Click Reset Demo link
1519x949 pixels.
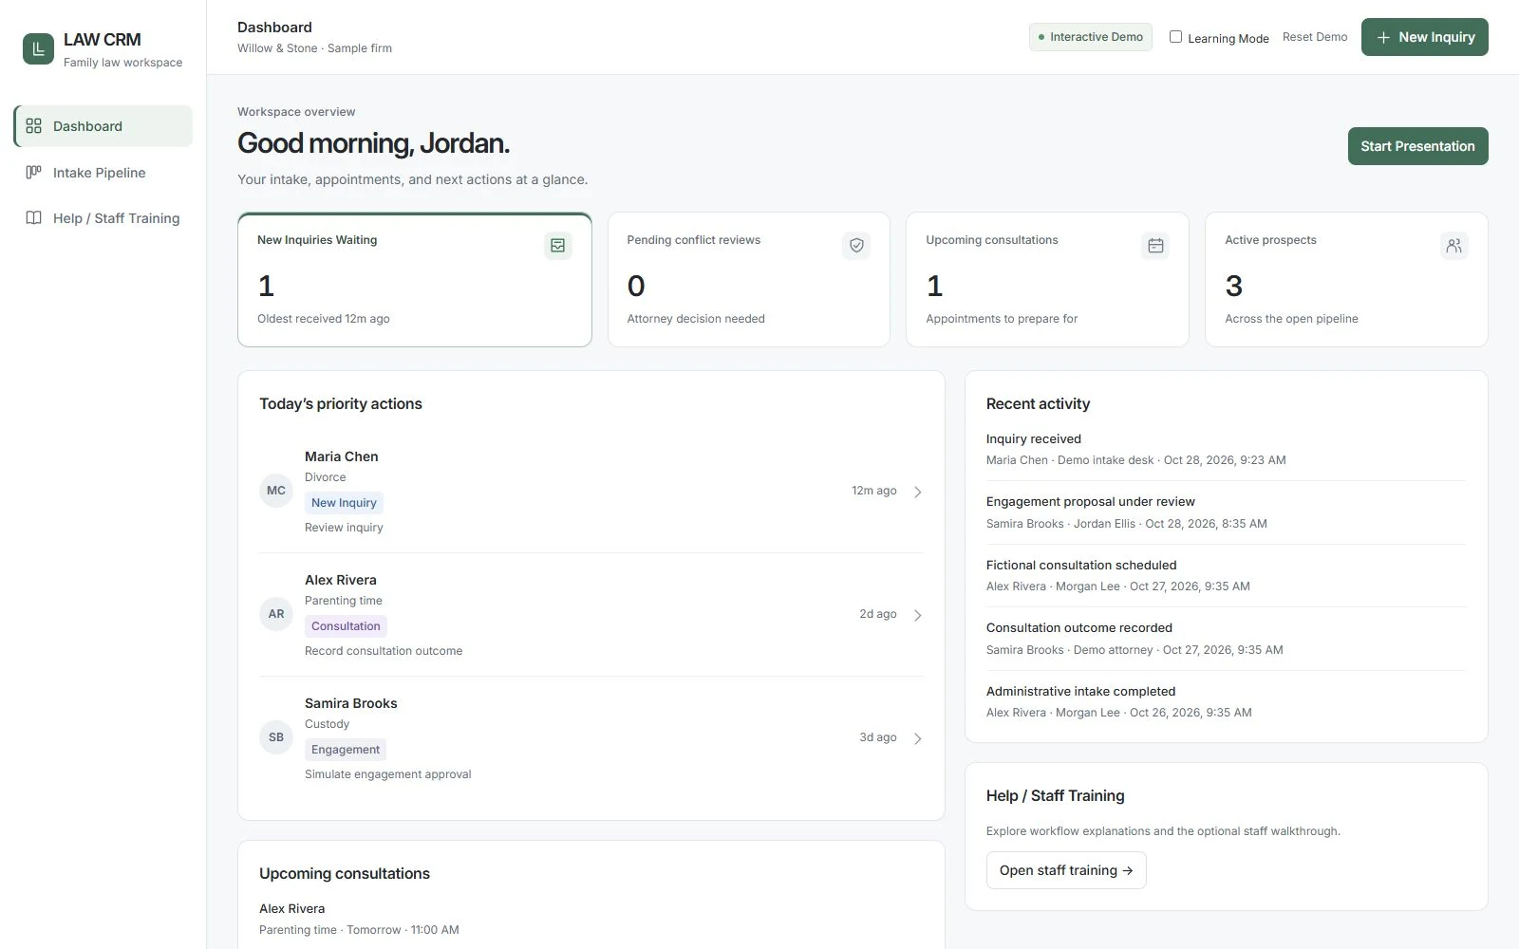[x=1315, y=37]
